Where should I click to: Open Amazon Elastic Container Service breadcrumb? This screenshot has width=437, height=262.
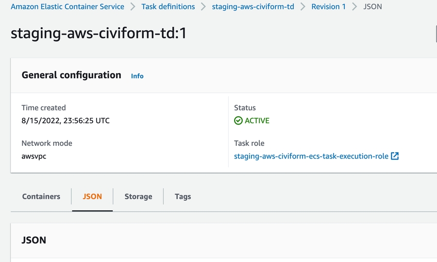67,7
